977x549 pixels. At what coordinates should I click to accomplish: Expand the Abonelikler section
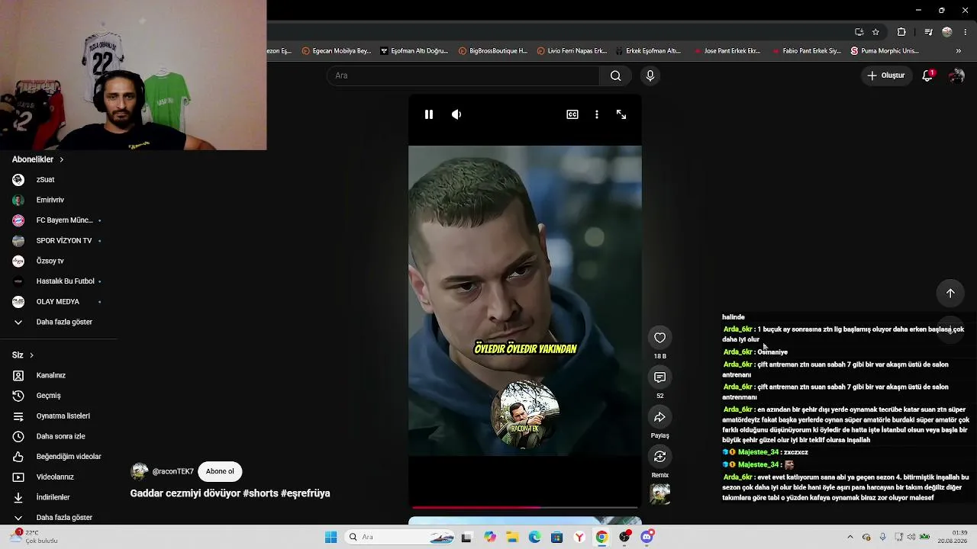click(x=38, y=159)
